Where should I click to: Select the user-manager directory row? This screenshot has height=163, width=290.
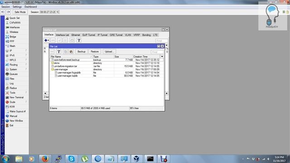click(x=106, y=69)
